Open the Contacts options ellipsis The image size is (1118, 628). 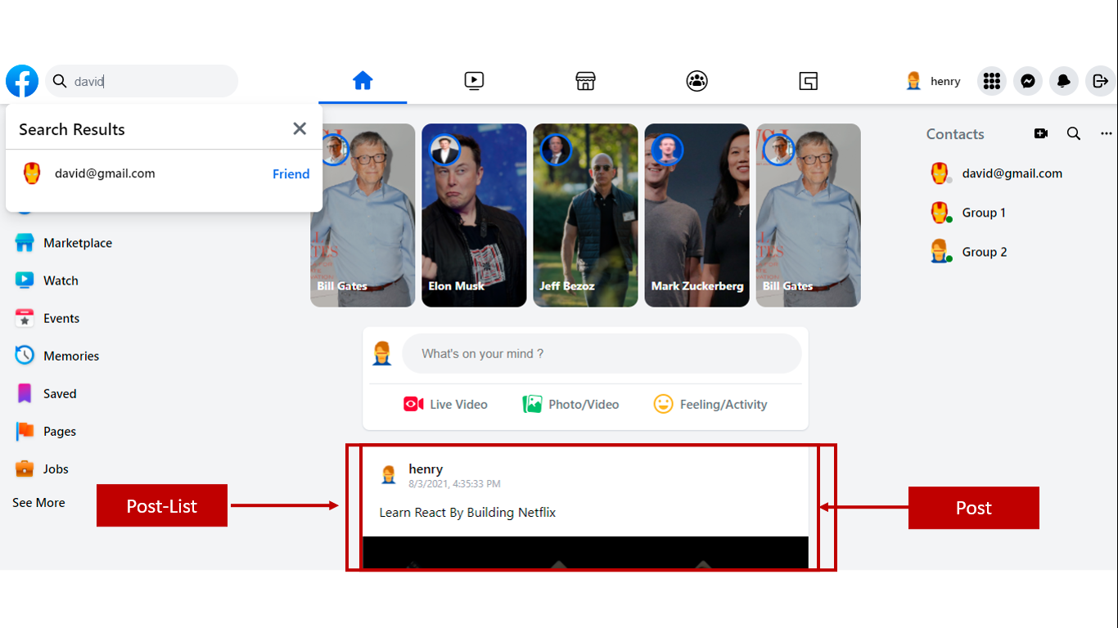coord(1107,133)
